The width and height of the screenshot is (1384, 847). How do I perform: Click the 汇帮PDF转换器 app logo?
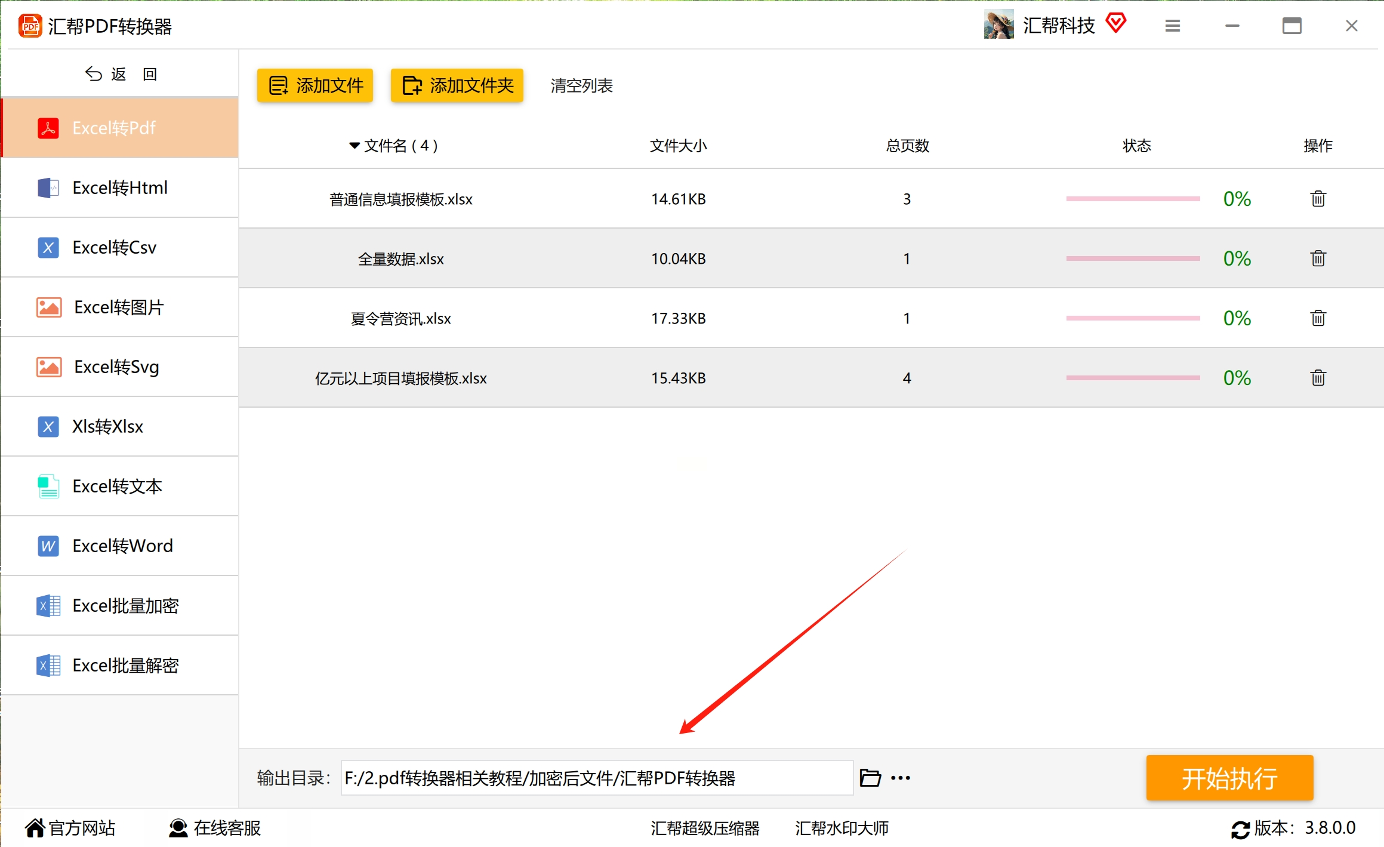[x=30, y=26]
